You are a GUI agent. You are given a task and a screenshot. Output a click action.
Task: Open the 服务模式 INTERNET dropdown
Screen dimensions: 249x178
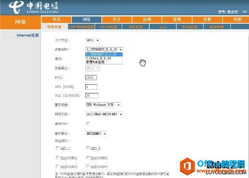(x=96, y=134)
